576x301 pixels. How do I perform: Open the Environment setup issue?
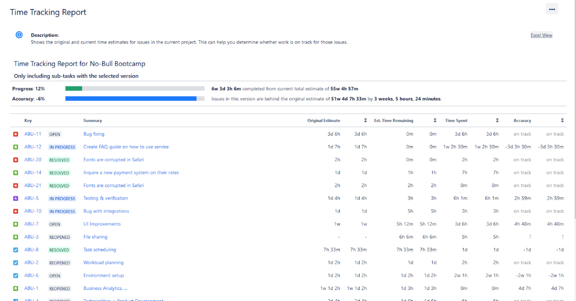(103, 275)
